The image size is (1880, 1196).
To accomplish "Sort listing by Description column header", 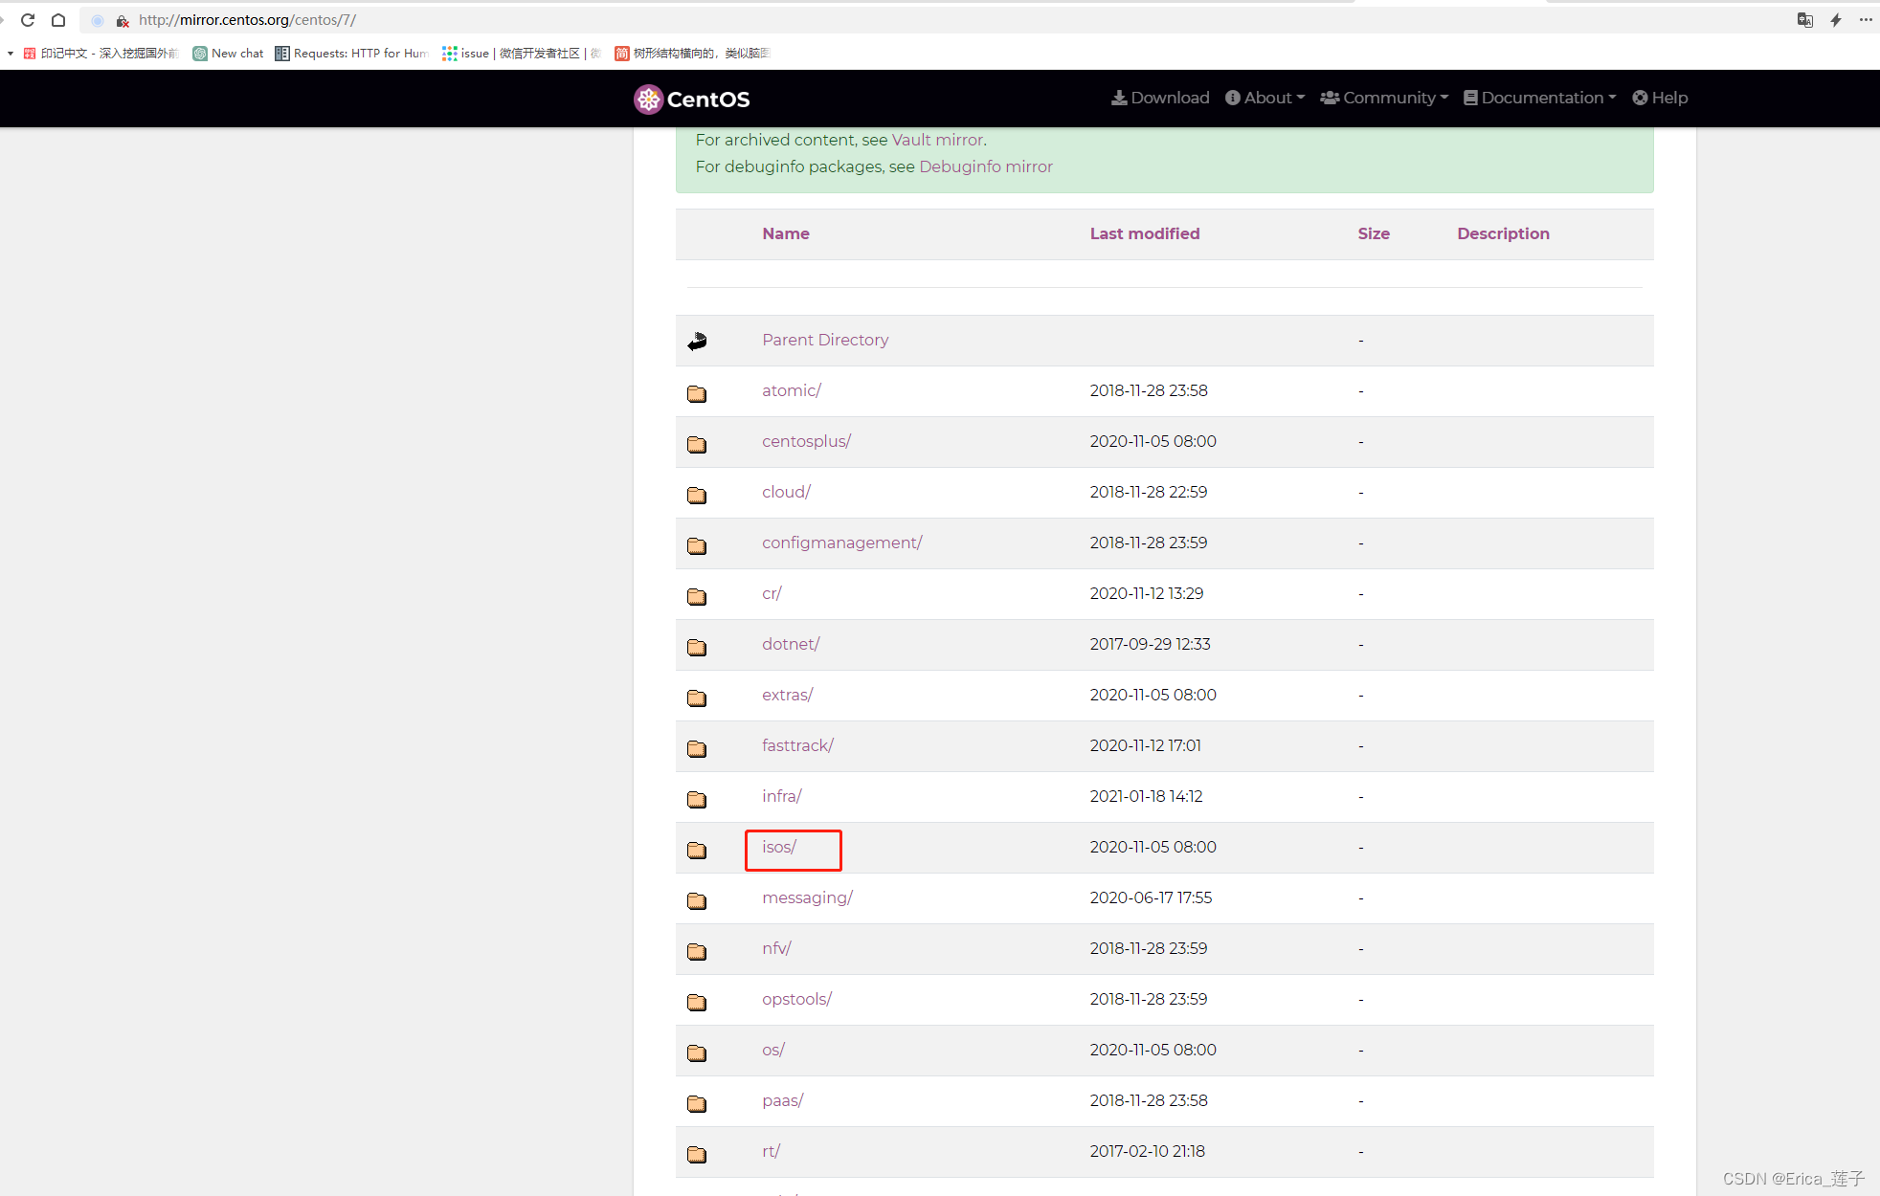I will (1503, 233).
